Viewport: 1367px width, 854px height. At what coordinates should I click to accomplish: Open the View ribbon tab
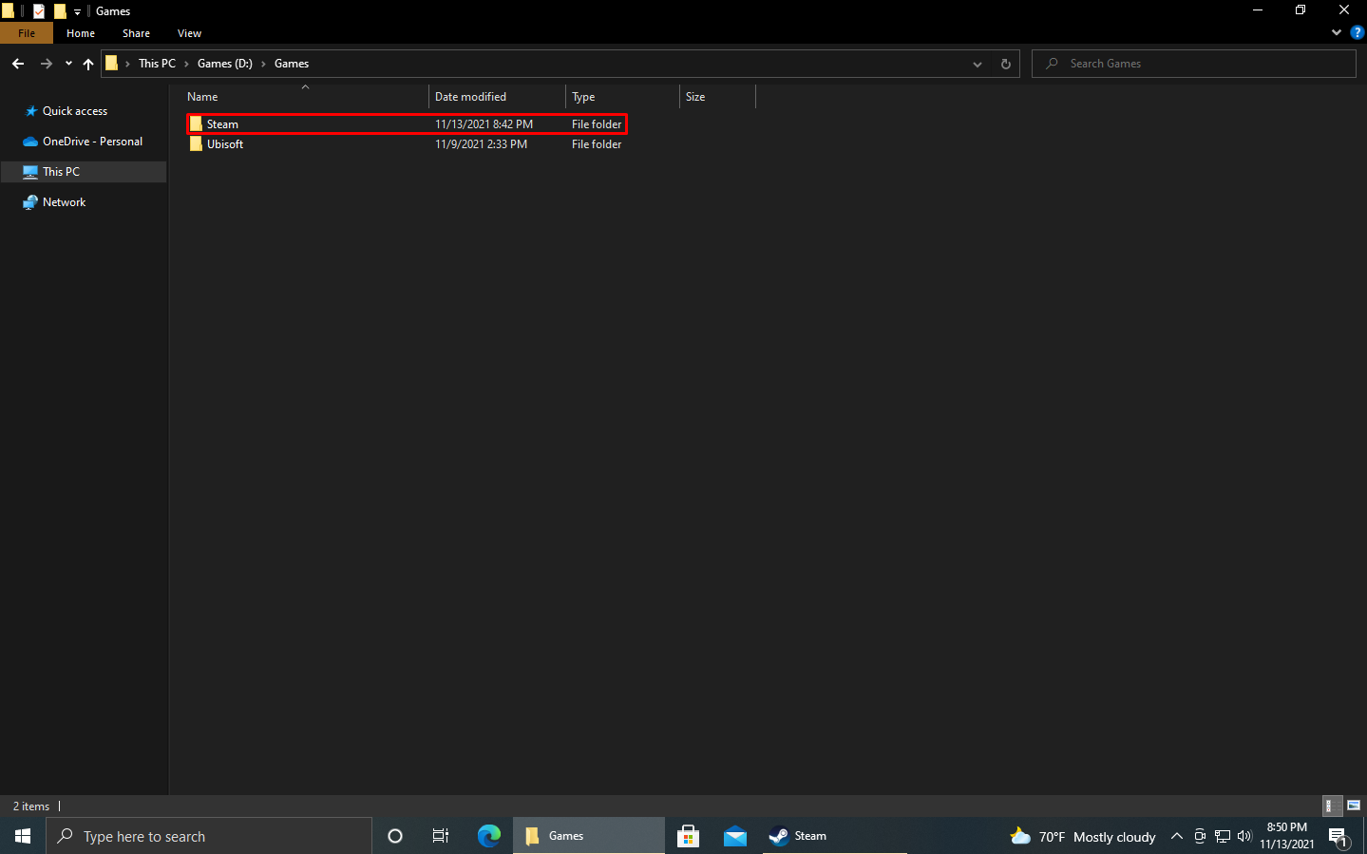pyautogui.click(x=189, y=33)
